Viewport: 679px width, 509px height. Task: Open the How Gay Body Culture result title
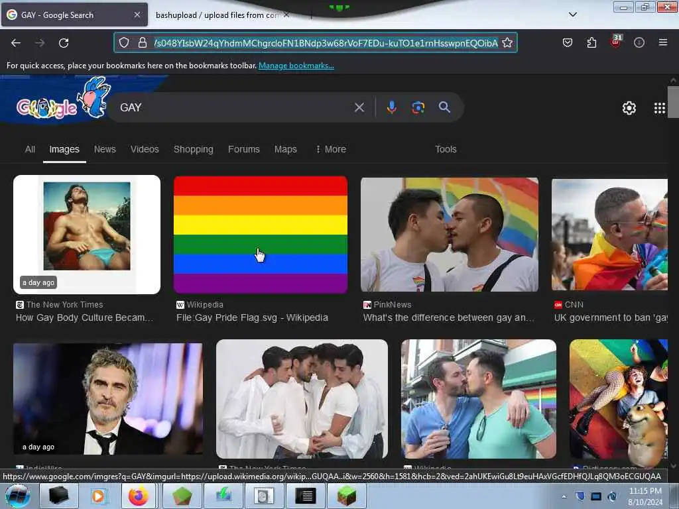coord(84,317)
